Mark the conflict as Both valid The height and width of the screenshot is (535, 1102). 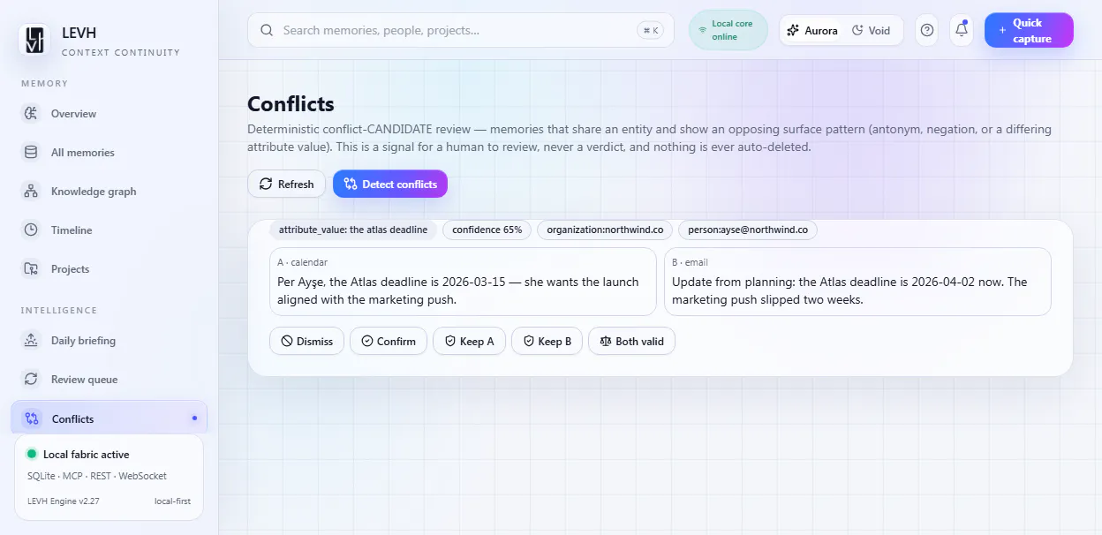[631, 341]
